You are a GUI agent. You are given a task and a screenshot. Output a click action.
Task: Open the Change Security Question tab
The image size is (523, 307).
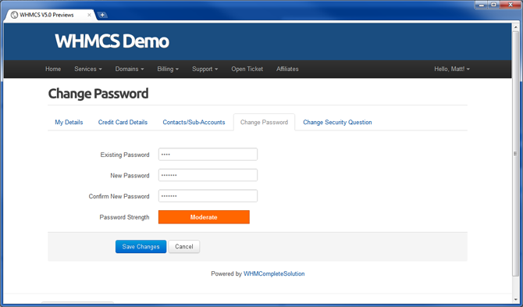(337, 122)
